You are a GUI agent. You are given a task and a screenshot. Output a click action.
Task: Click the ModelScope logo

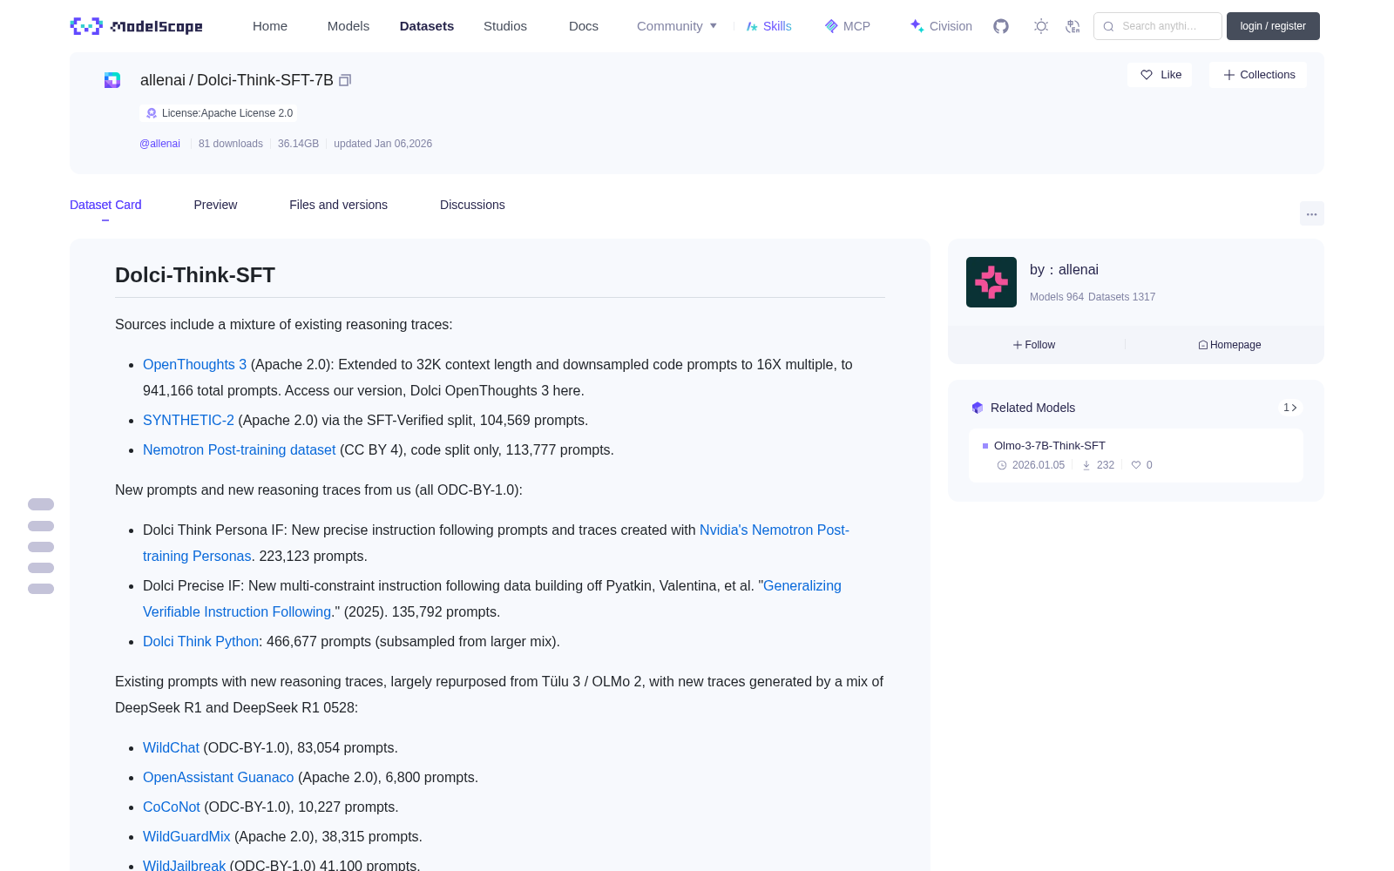coord(136,26)
